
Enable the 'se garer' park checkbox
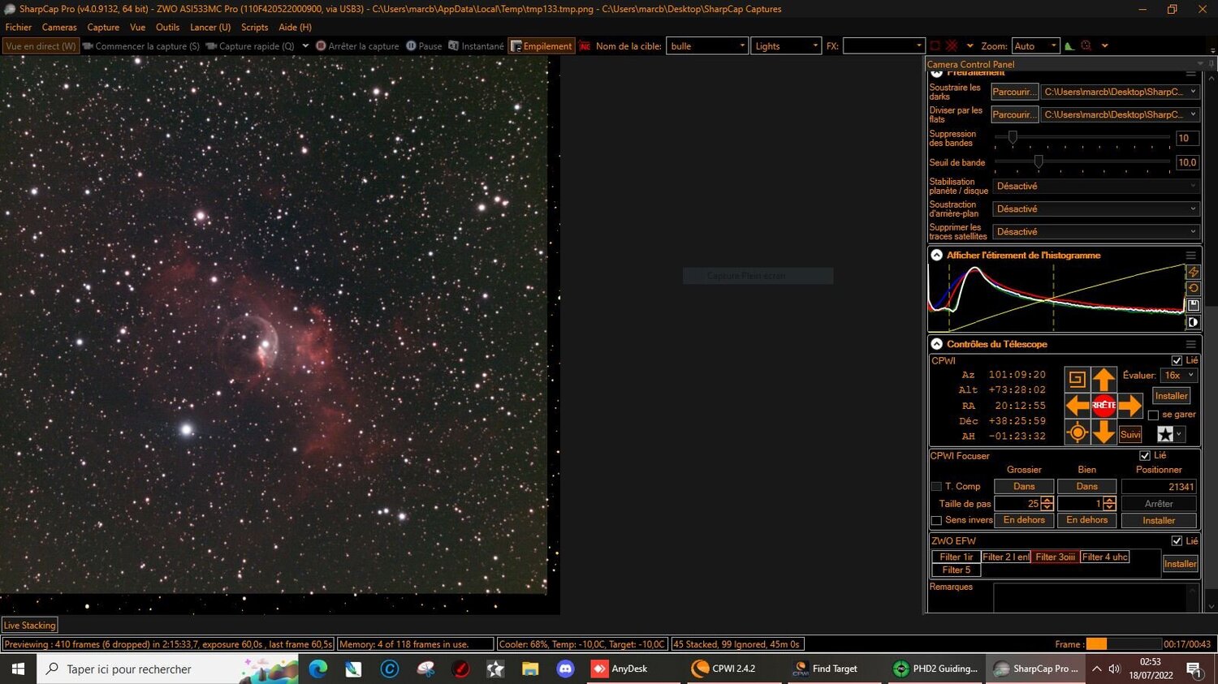pyautogui.click(x=1153, y=415)
